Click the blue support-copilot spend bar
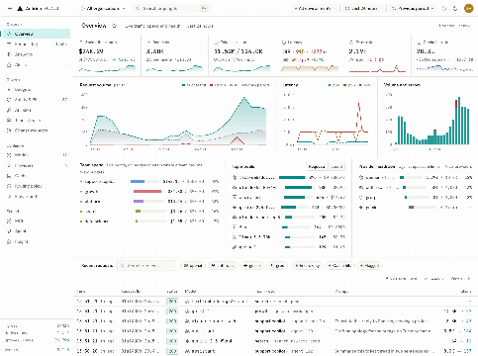This screenshot has width=478, height=356. (138, 181)
